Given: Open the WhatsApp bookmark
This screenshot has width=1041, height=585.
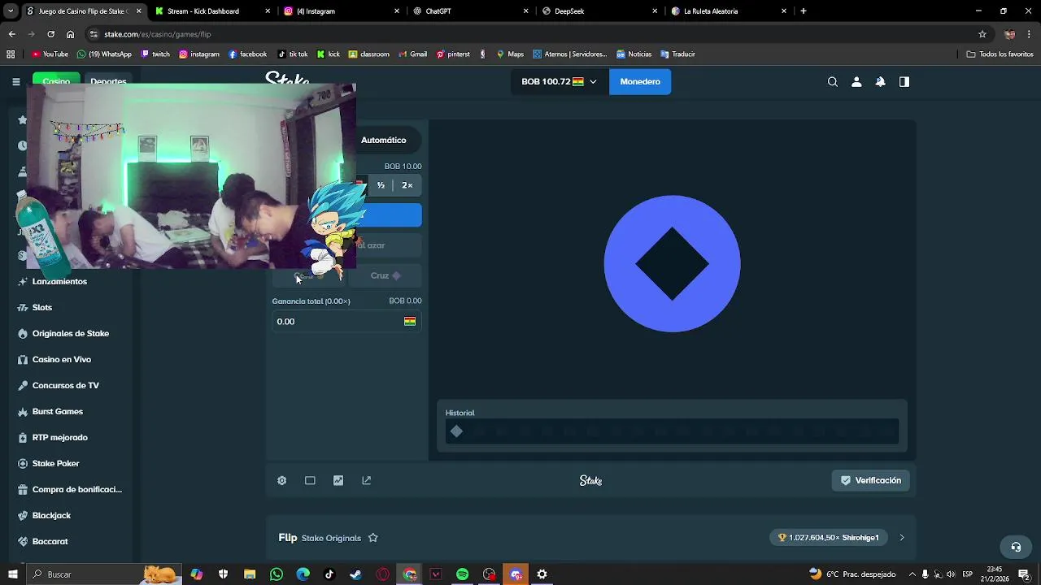Looking at the screenshot, I should 104,54.
